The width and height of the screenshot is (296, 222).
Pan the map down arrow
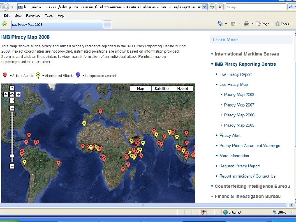pos(12,101)
